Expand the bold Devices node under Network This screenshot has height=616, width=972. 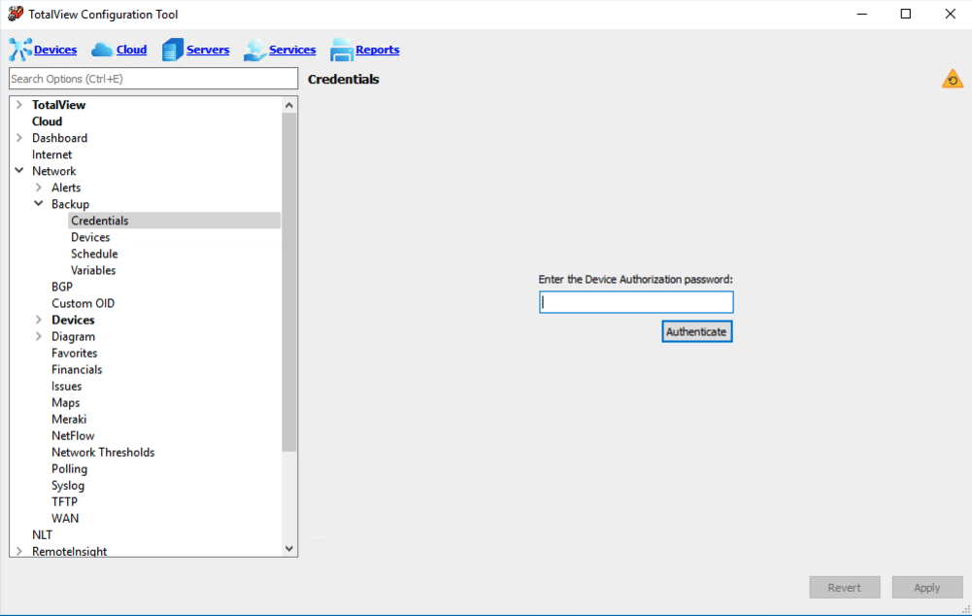[x=39, y=320]
